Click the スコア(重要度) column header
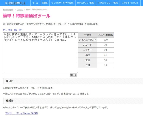This screenshot has width=143, height=116. tap(105, 35)
